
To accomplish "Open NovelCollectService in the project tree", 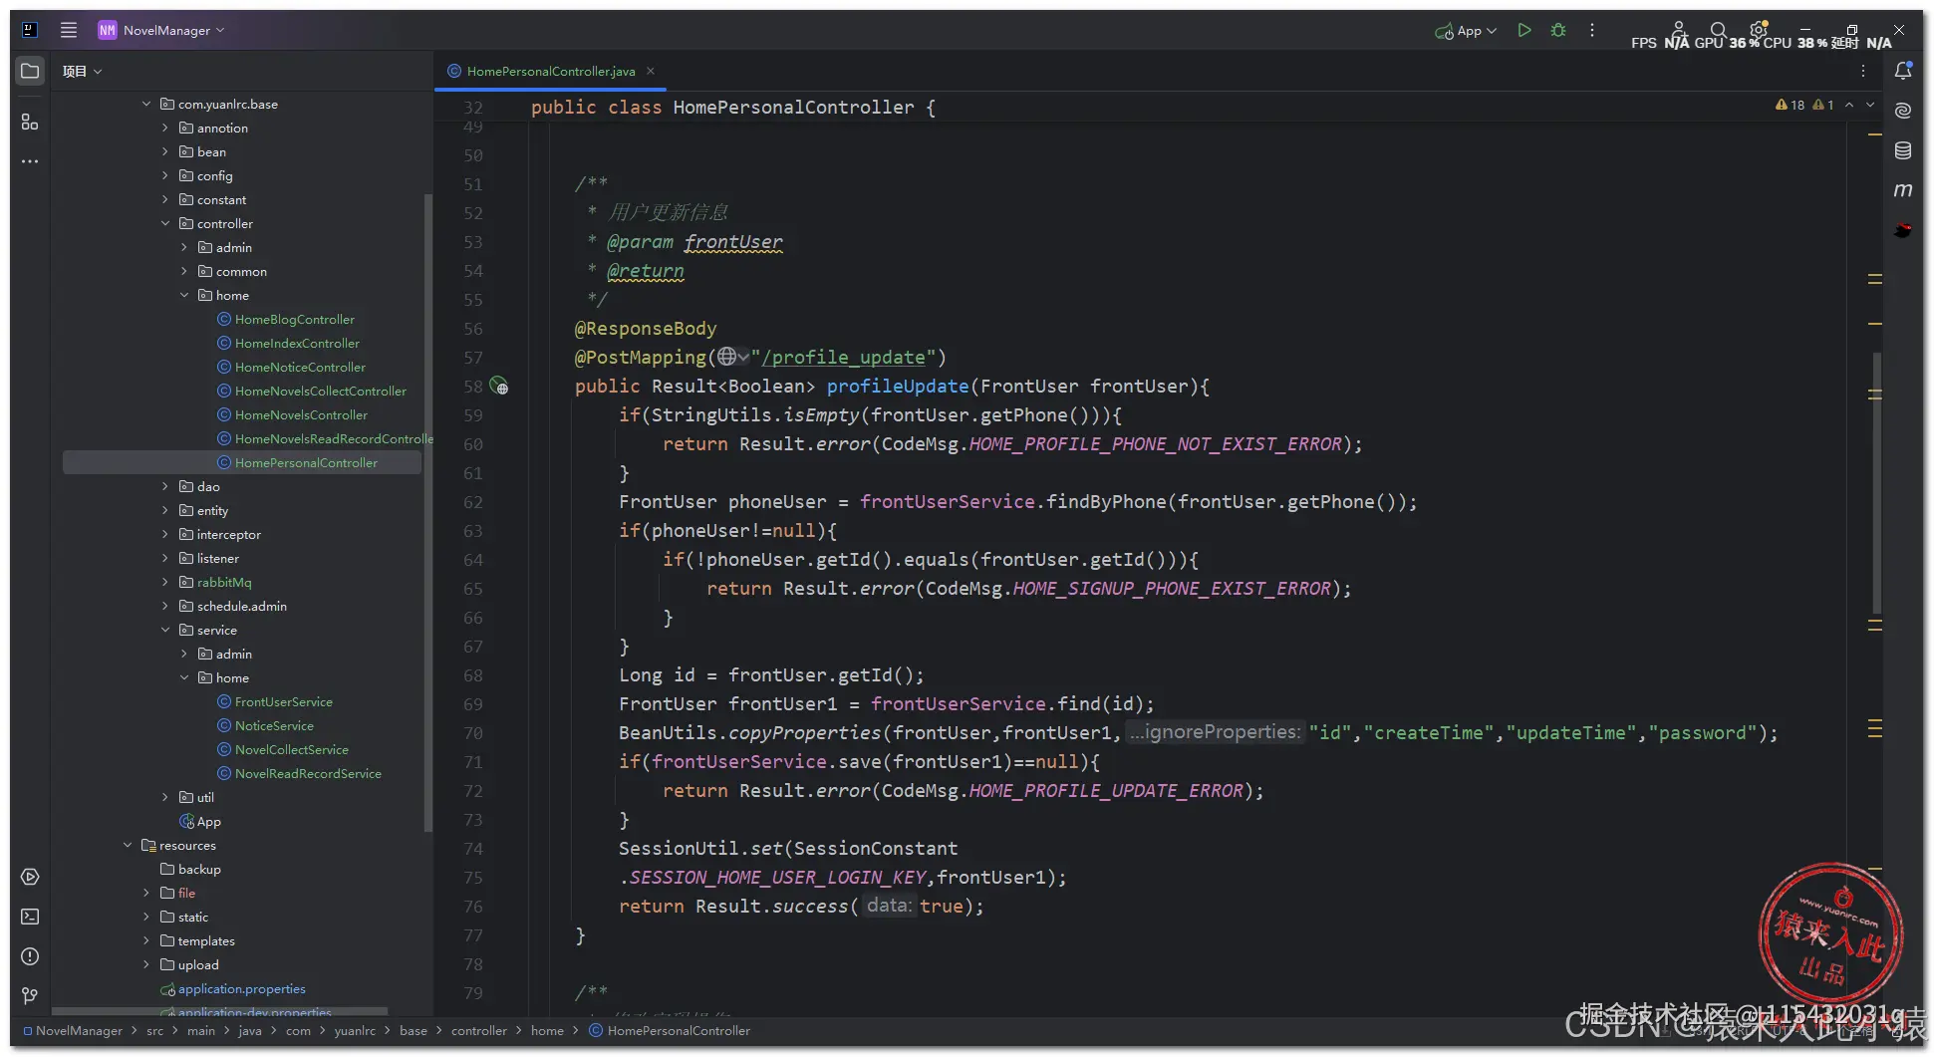I will [x=292, y=749].
